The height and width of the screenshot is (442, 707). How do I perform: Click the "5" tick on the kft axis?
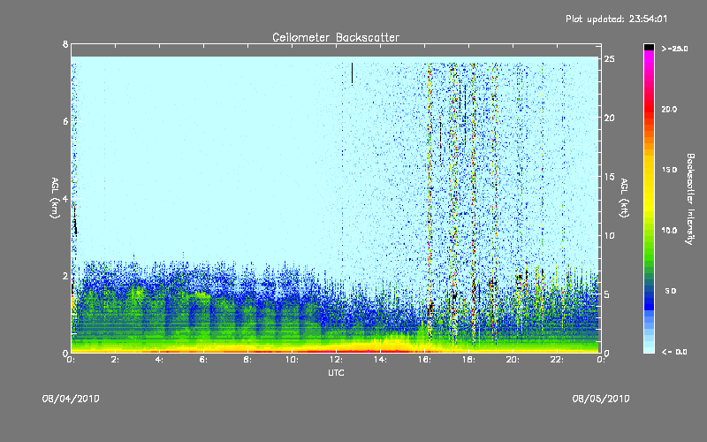pos(607,294)
